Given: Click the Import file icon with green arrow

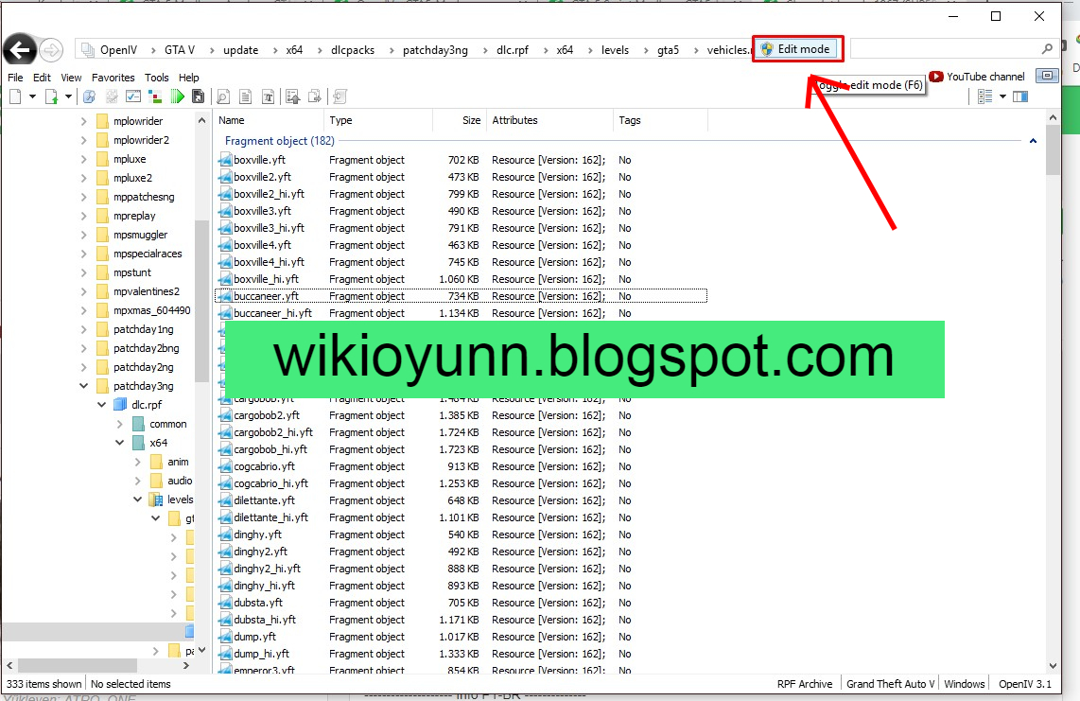Looking at the screenshot, I should click(x=51, y=96).
